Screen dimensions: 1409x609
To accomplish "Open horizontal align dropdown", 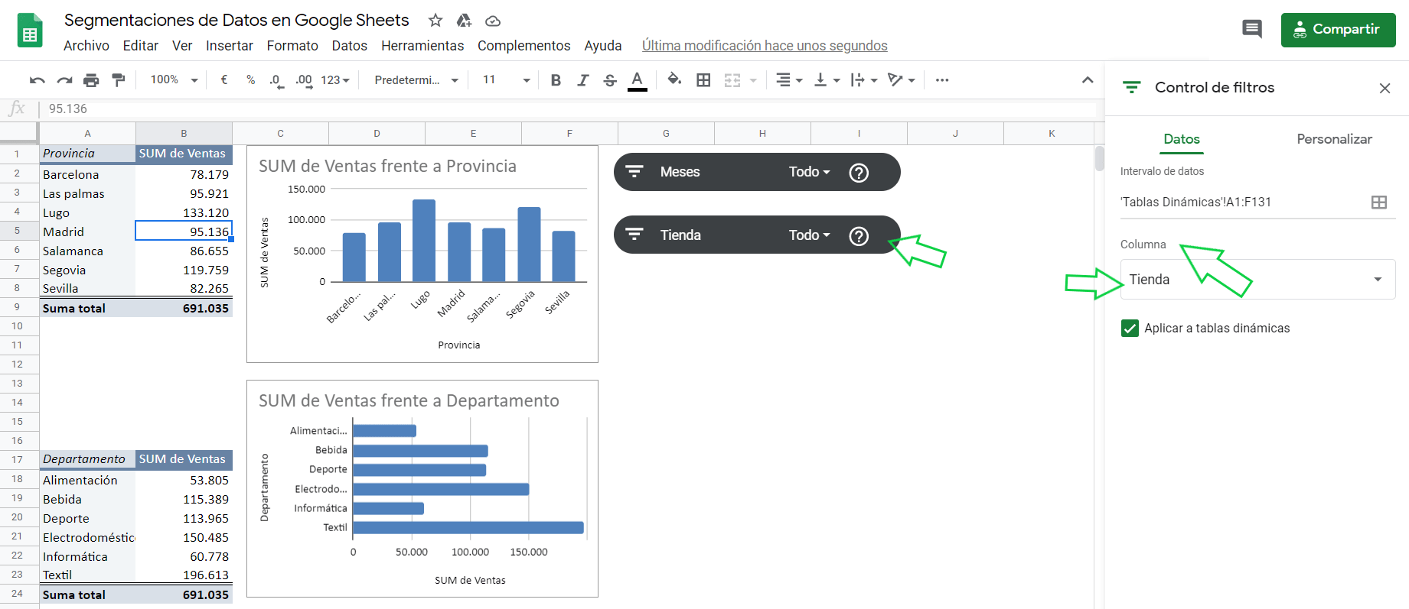I will (x=789, y=80).
